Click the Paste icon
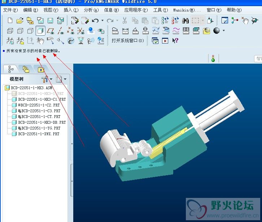Screen dimensions: 262x222 point(145,21)
